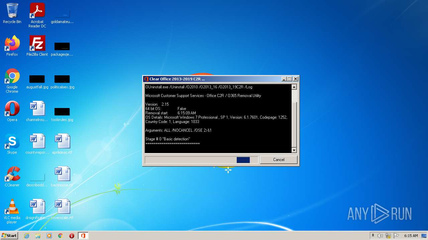This screenshot has width=428, height=240.
Task: Click the scrollbar up arrow in log
Action: tap(294, 87)
